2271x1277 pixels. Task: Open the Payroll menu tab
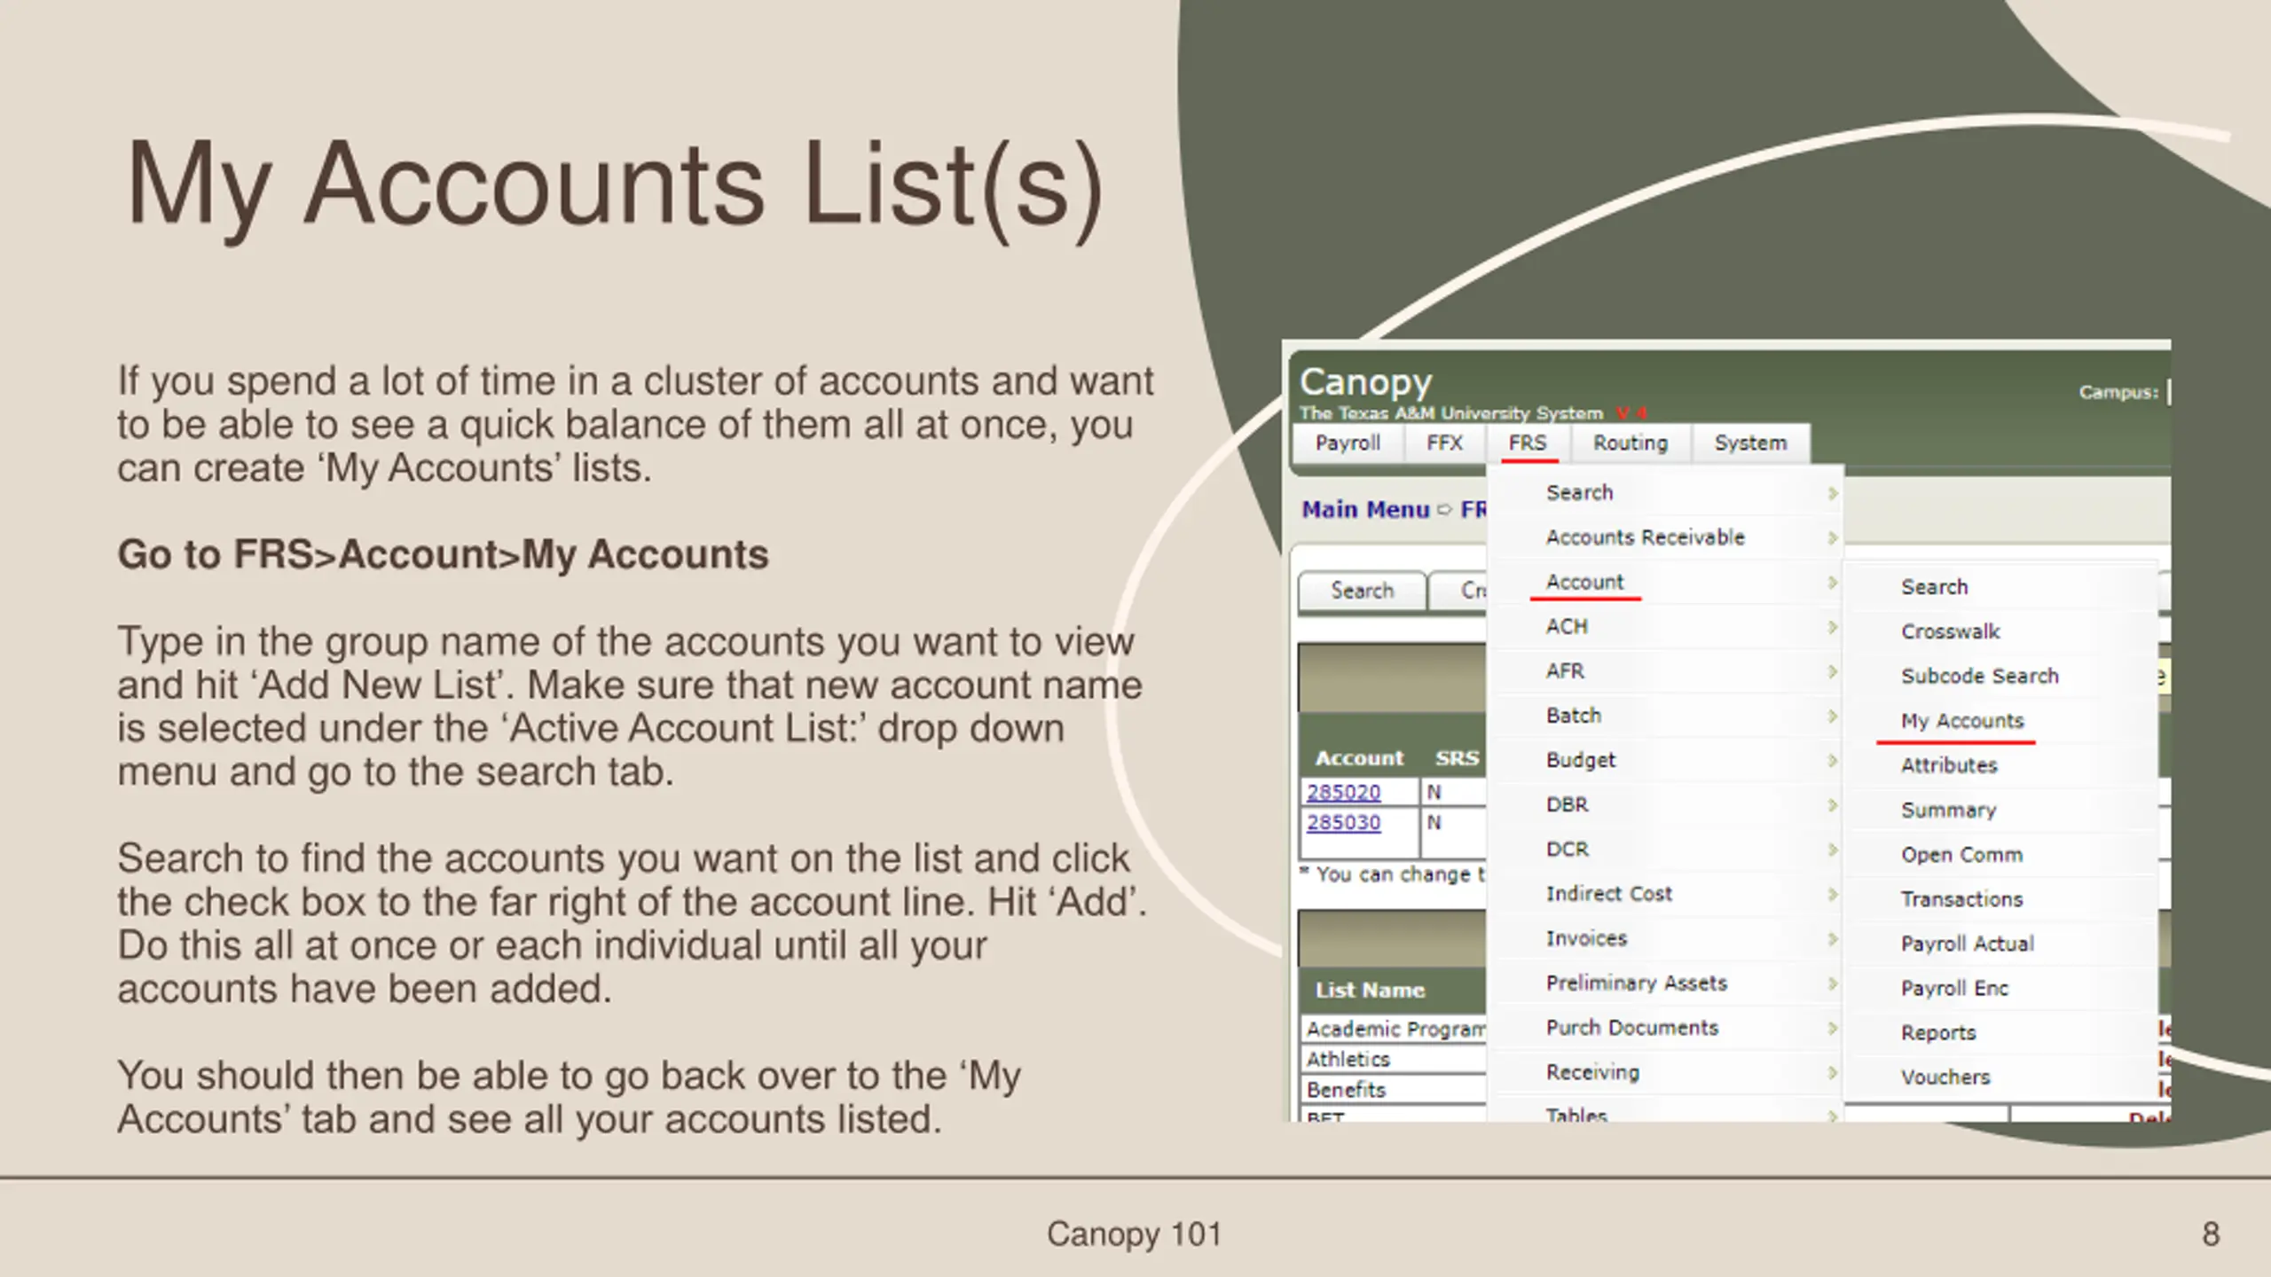(1348, 443)
